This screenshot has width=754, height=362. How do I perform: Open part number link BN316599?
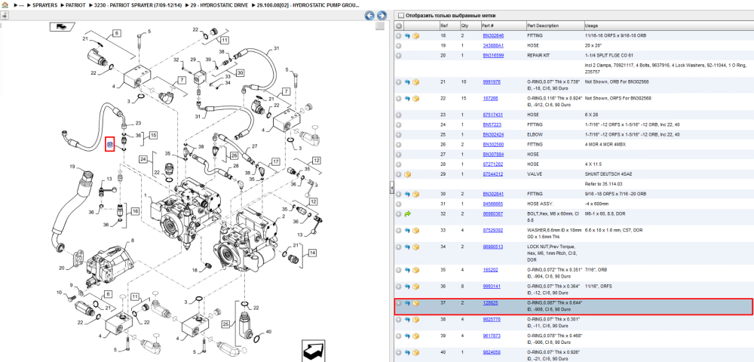point(493,56)
